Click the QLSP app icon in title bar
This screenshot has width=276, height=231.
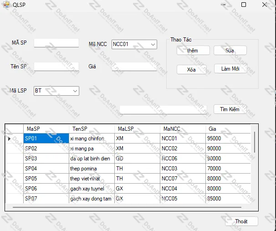[x=7, y=5]
